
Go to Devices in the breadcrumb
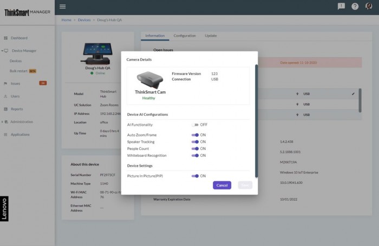tap(84, 20)
